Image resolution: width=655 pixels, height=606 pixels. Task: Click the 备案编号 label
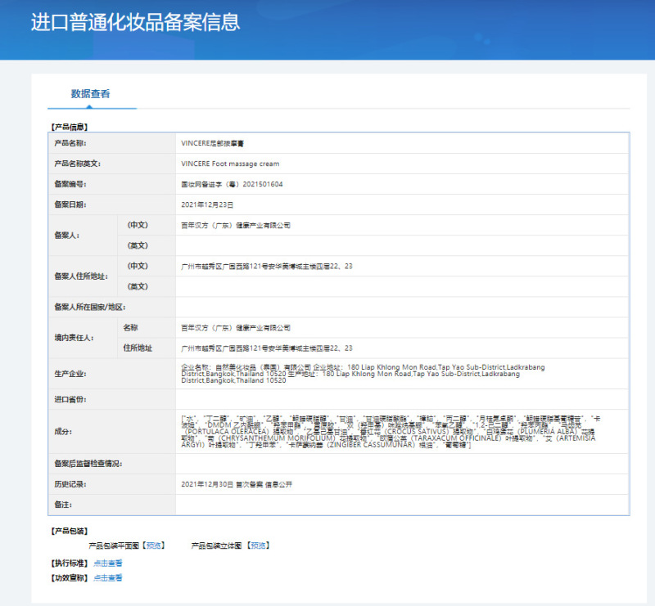(70, 184)
